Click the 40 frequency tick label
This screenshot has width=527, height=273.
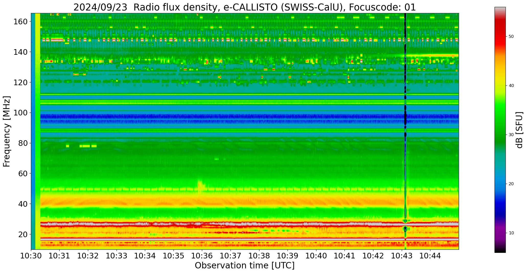point(23,204)
